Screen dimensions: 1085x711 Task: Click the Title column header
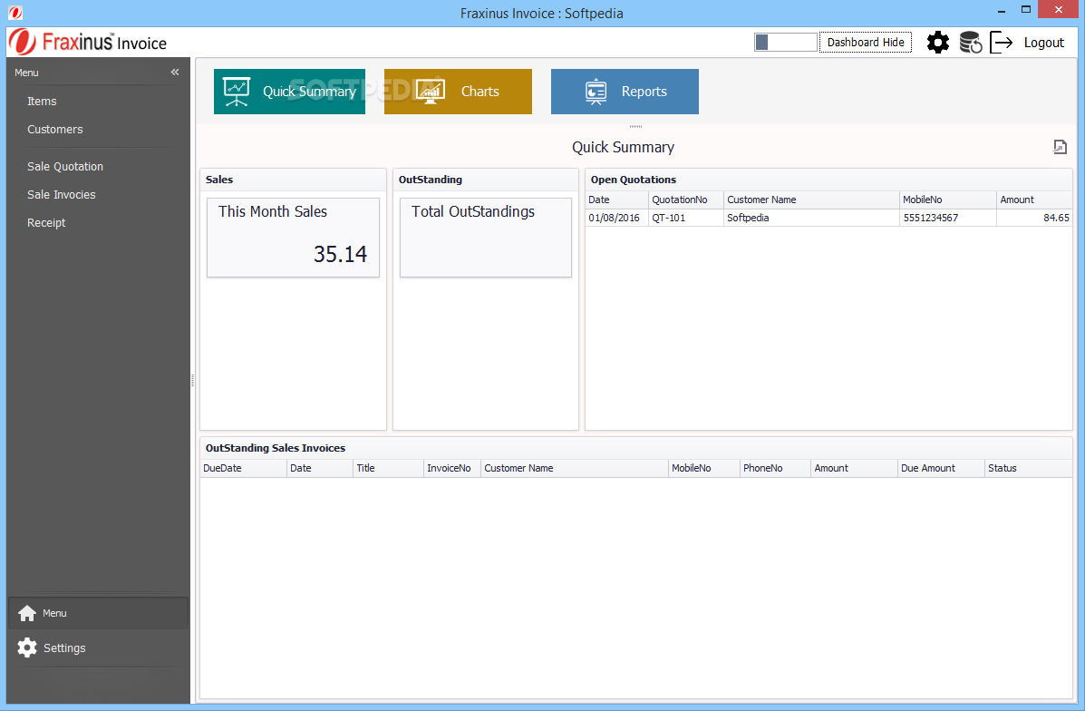388,468
